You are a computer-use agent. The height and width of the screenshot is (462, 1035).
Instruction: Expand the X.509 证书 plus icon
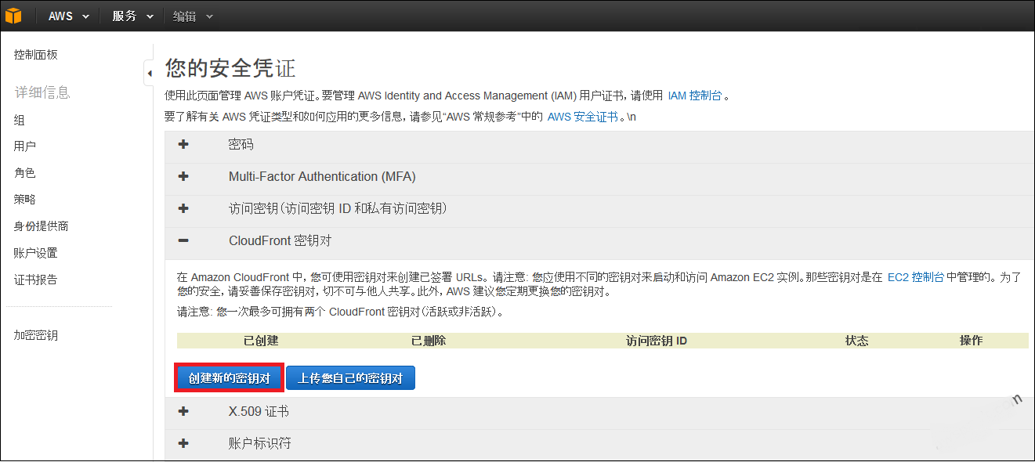(x=183, y=411)
